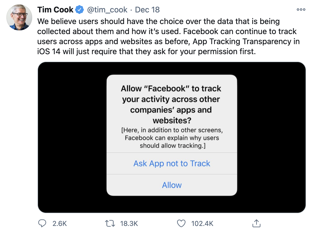Open Tim Cook's profile photo
Viewport: 314px width, 232px height.
(x=19, y=17)
